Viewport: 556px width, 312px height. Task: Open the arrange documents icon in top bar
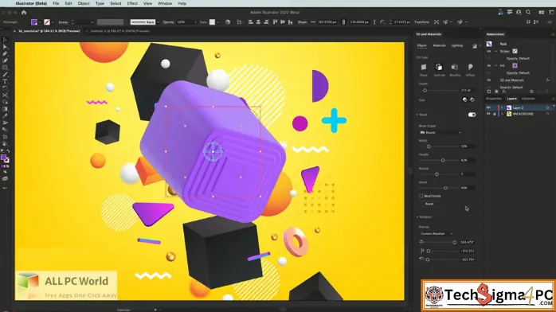541,13
